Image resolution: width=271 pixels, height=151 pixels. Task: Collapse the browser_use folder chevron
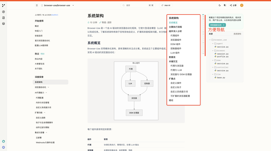point(210,40)
